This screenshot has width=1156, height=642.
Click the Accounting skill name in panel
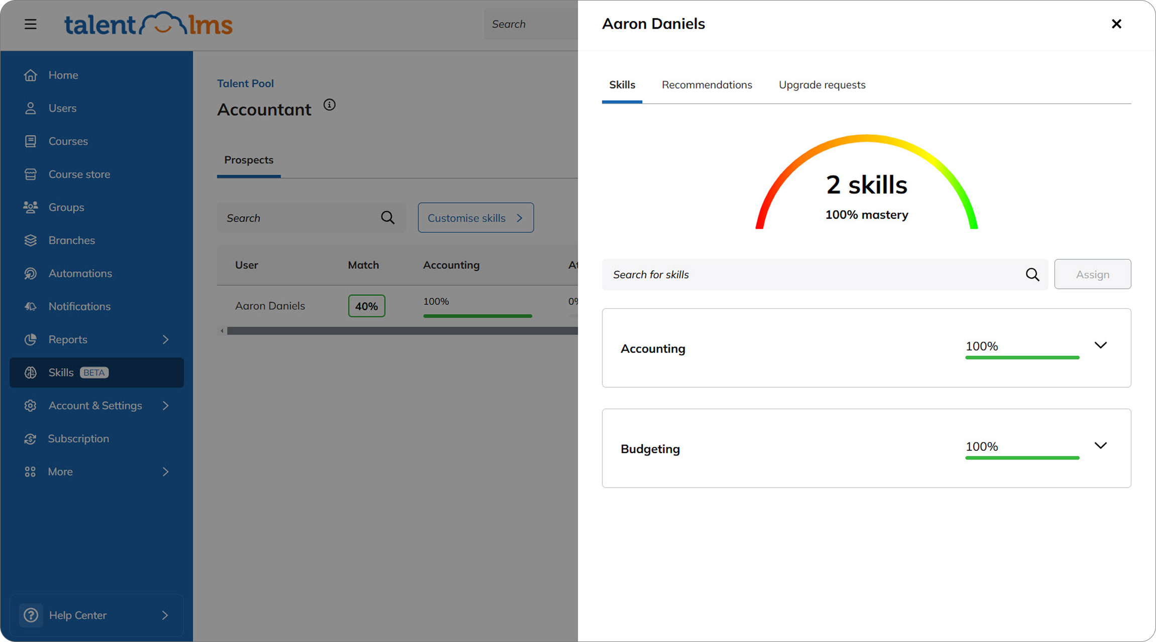pyautogui.click(x=653, y=349)
